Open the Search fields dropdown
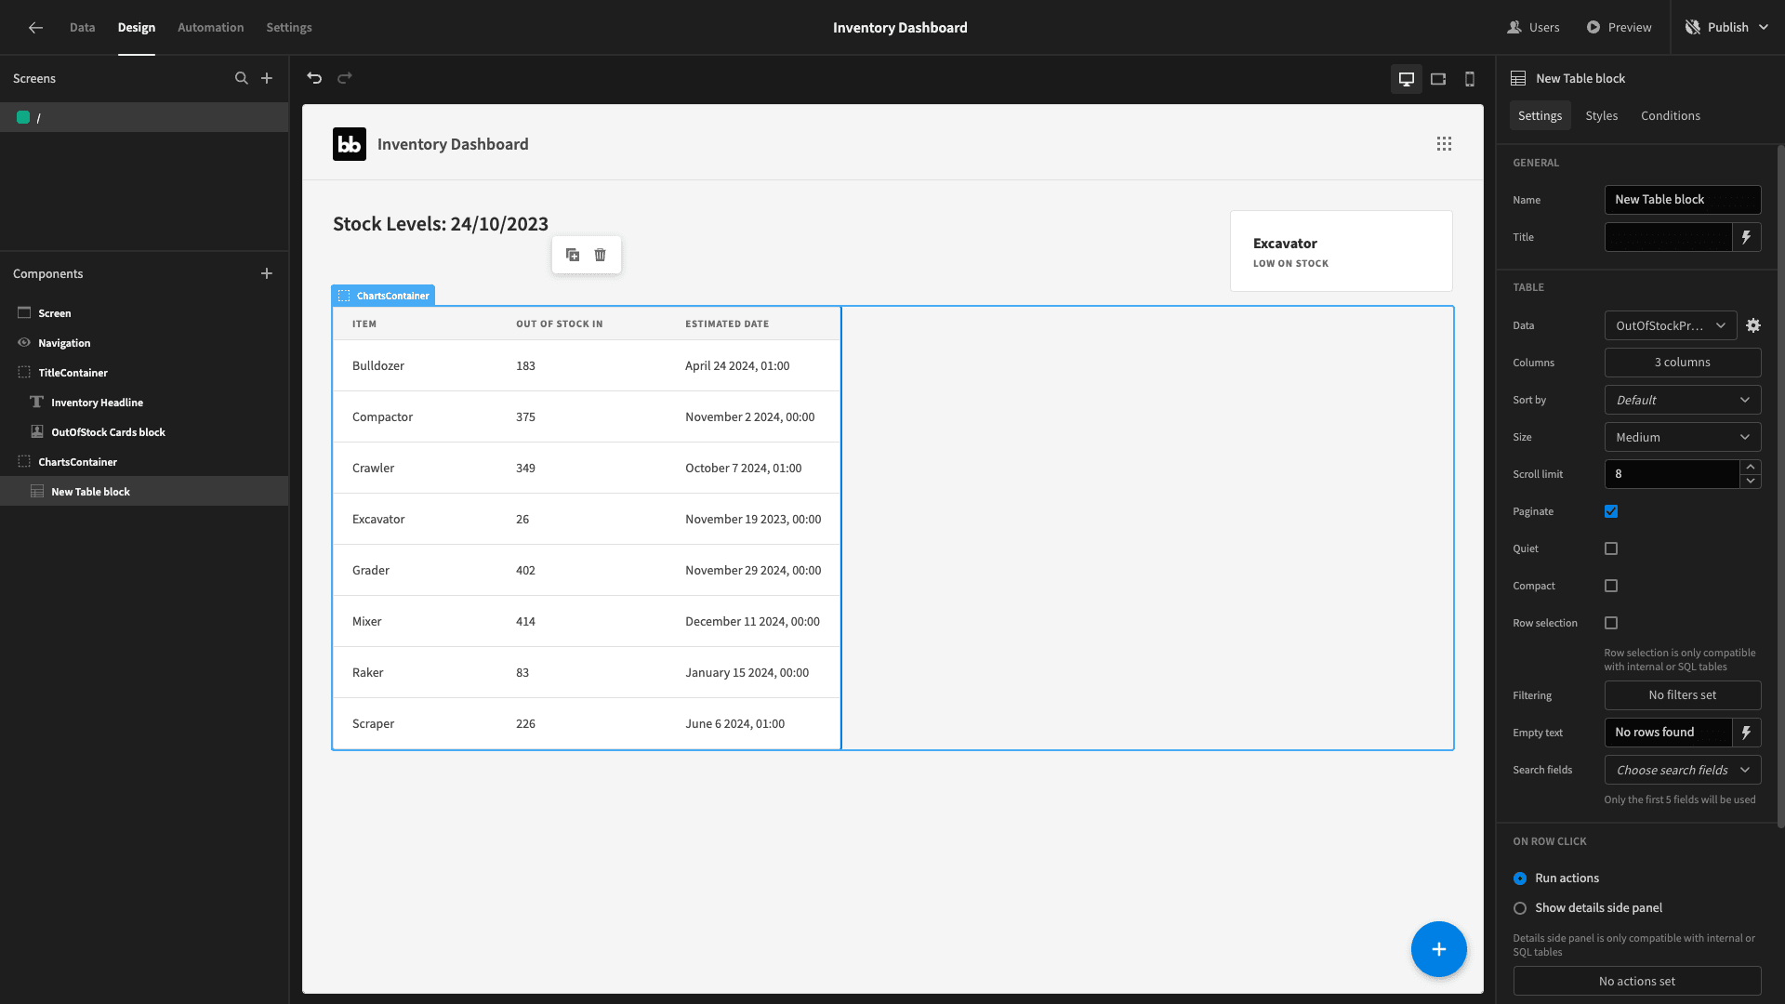This screenshot has width=1785, height=1004. (1683, 770)
